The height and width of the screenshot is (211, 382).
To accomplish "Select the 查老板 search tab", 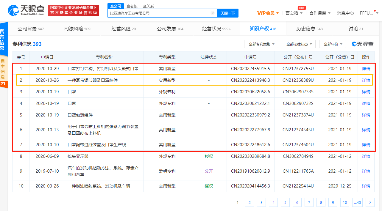I will [132, 6].
